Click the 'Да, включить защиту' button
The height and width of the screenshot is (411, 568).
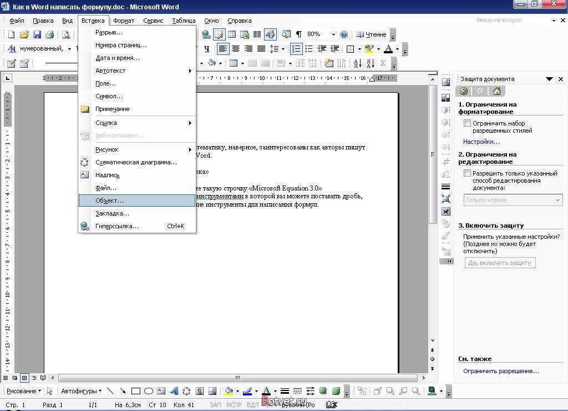[x=500, y=263]
